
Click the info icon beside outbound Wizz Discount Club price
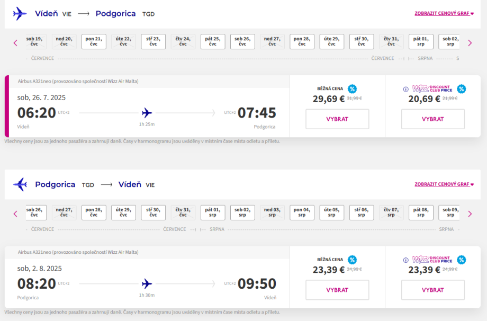406,89
